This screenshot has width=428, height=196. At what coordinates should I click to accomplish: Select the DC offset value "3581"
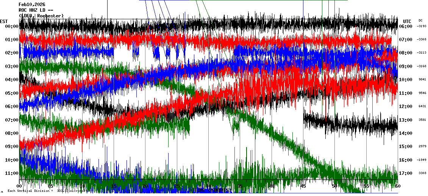pyautogui.click(x=422, y=119)
